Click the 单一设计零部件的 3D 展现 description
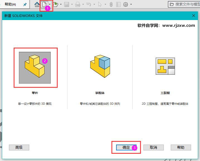Screen dimensions: 200x161 pyautogui.click(x=35, y=104)
